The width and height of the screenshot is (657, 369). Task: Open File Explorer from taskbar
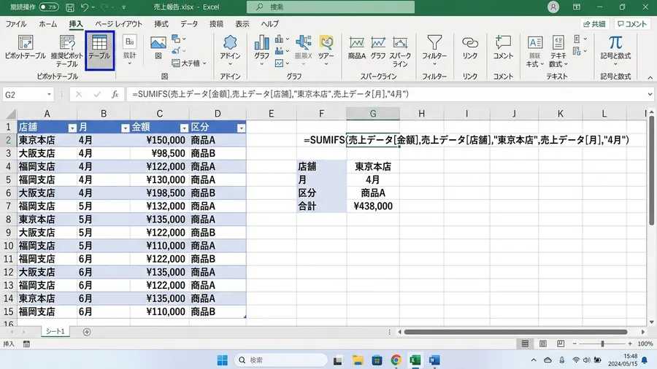pyautogui.click(x=358, y=360)
